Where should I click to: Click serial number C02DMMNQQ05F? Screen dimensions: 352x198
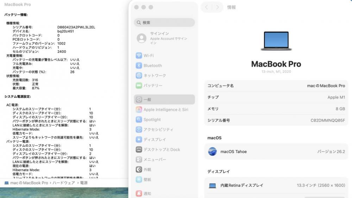[328, 120]
